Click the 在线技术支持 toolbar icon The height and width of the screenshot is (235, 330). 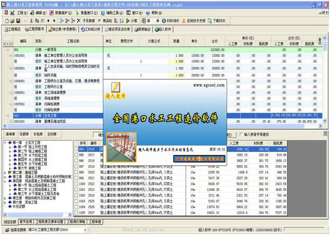(x=184, y=21)
